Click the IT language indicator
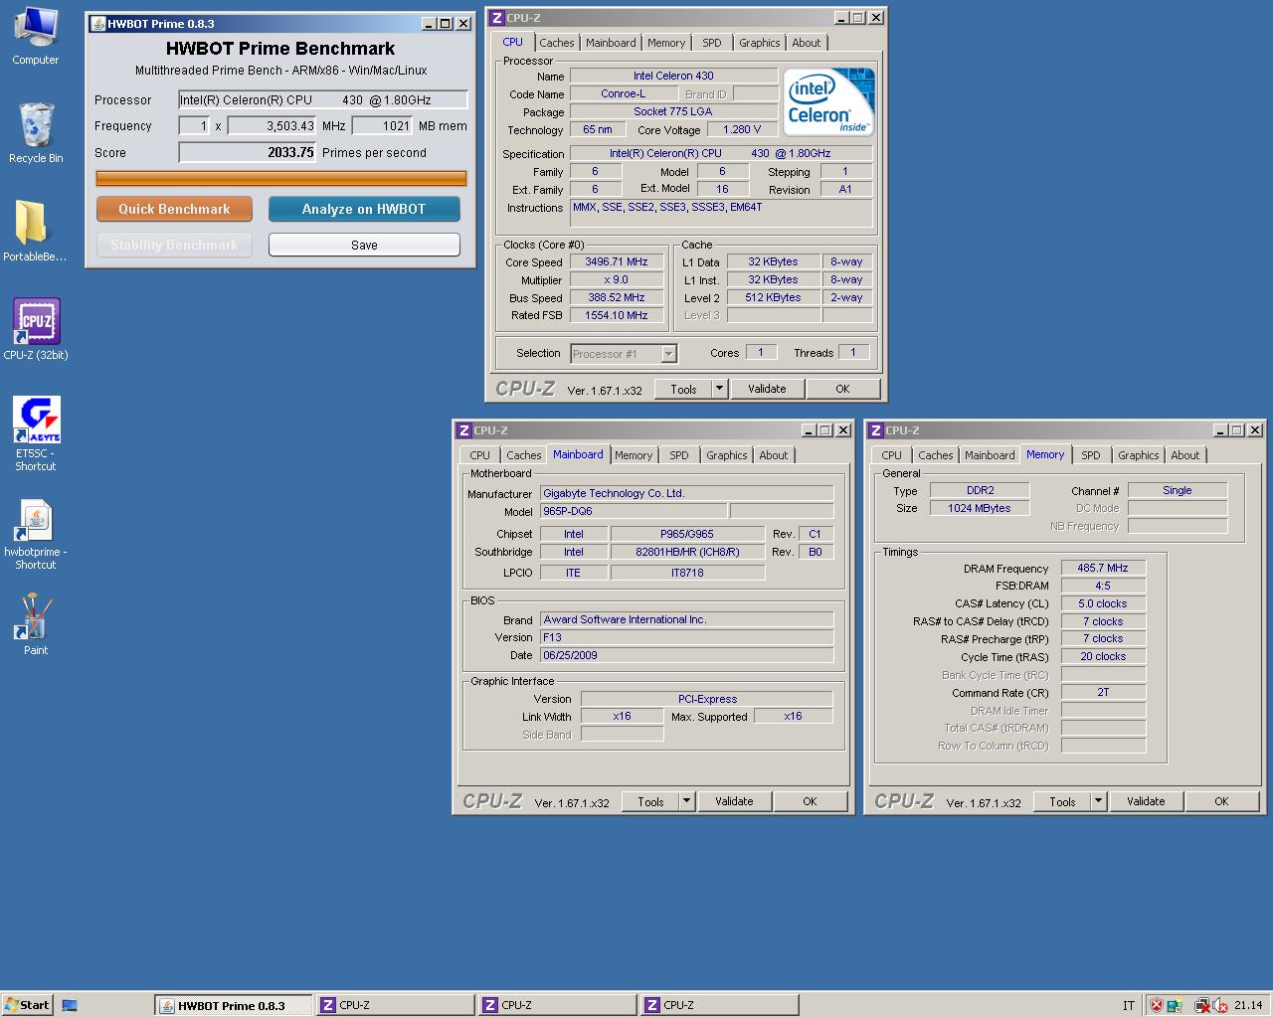 pyautogui.click(x=1129, y=1005)
